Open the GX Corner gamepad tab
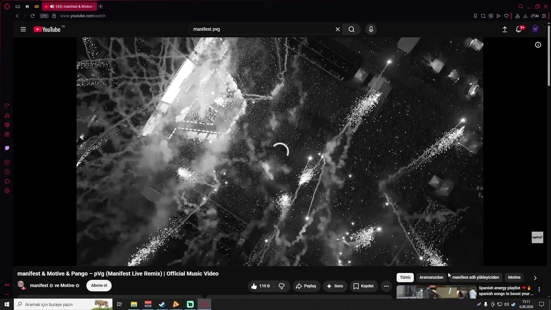 [18, 6]
